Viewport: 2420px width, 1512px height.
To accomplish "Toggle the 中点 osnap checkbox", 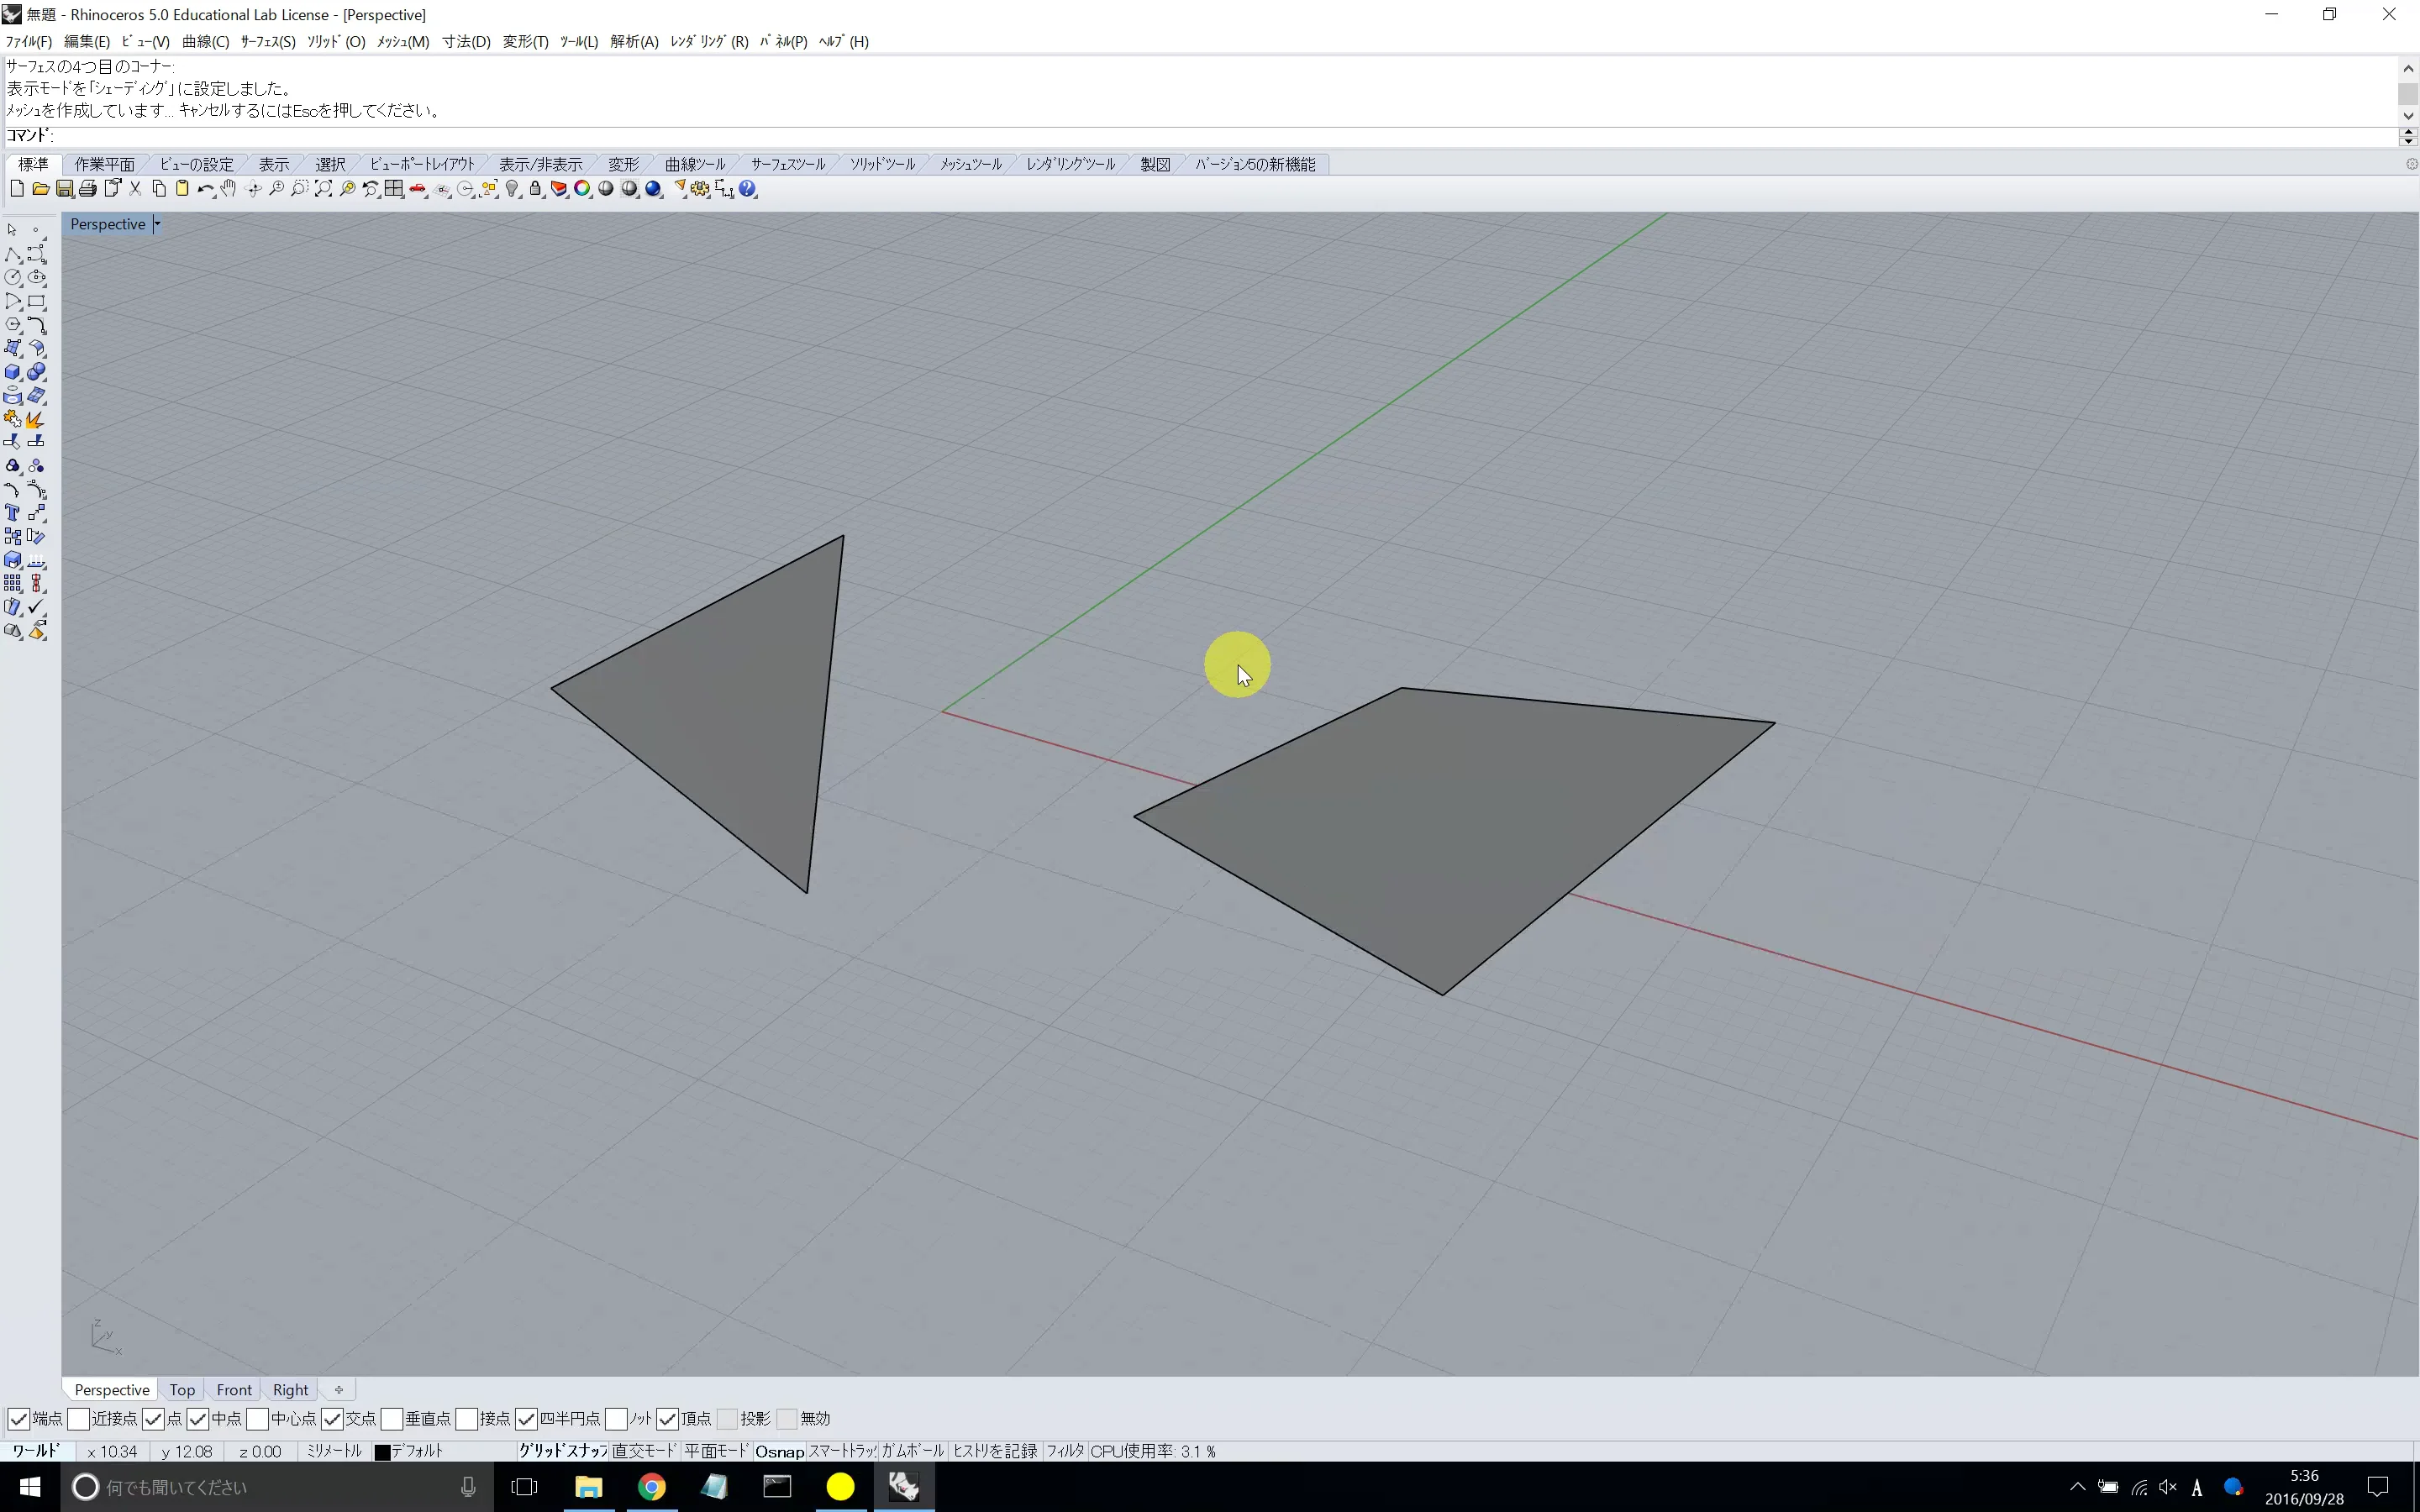I will pyautogui.click(x=197, y=1418).
